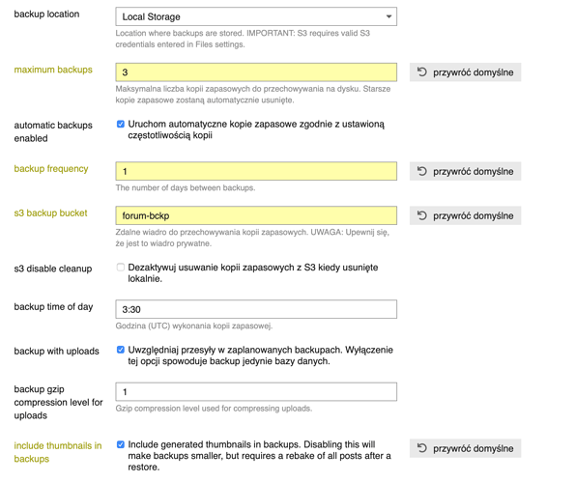Click the 'Dezaktywuj usuwanie kopii' label text
Viewport: 575px width, 482px height.
253,273
